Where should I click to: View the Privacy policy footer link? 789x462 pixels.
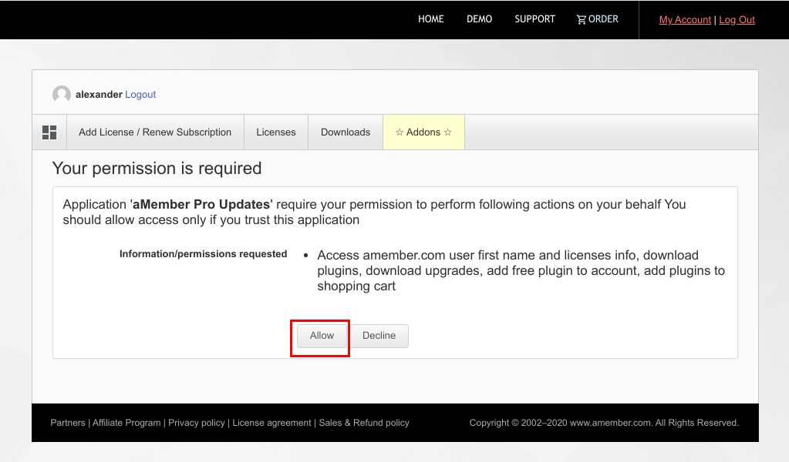coord(197,423)
